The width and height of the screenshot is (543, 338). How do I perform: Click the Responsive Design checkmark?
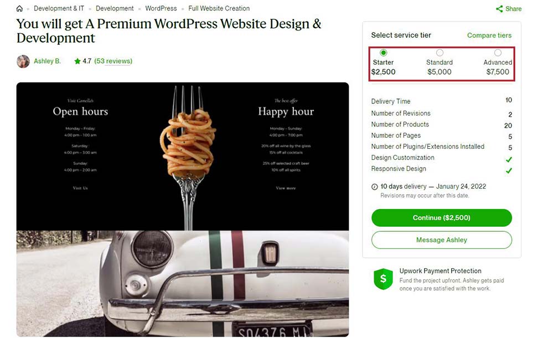(x=509, y=170)
